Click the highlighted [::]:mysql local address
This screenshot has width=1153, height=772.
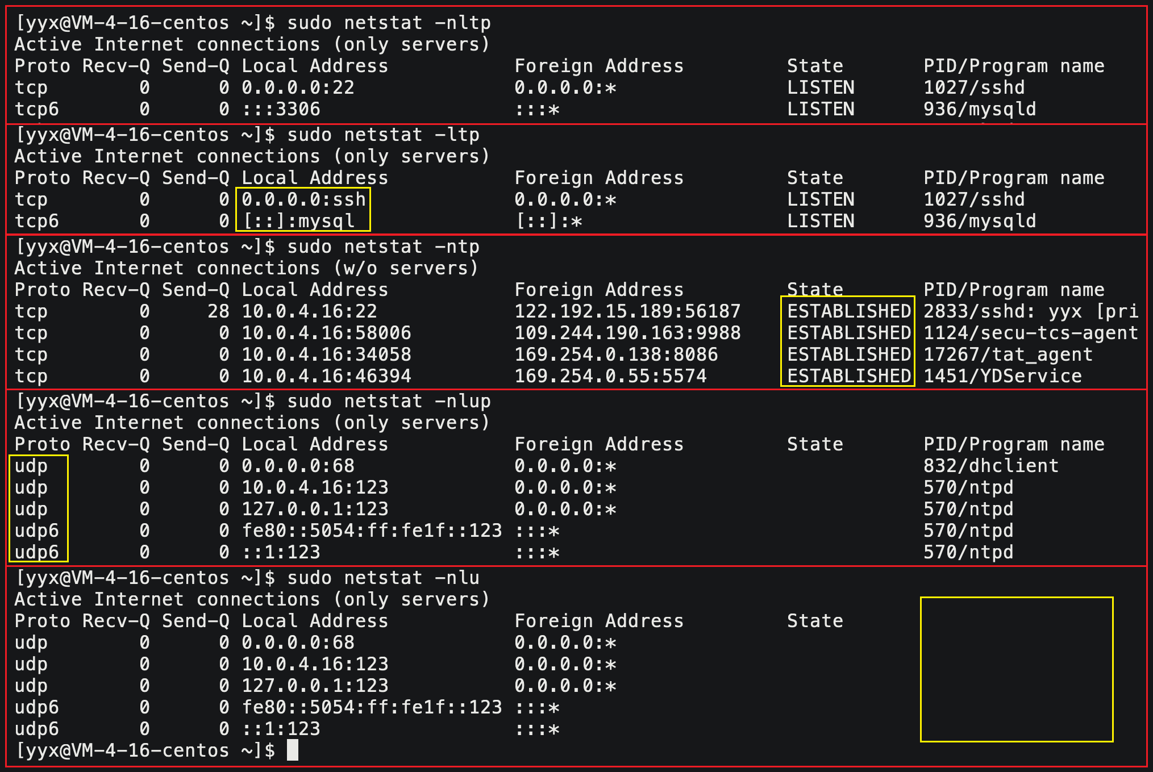pos(299,221)
